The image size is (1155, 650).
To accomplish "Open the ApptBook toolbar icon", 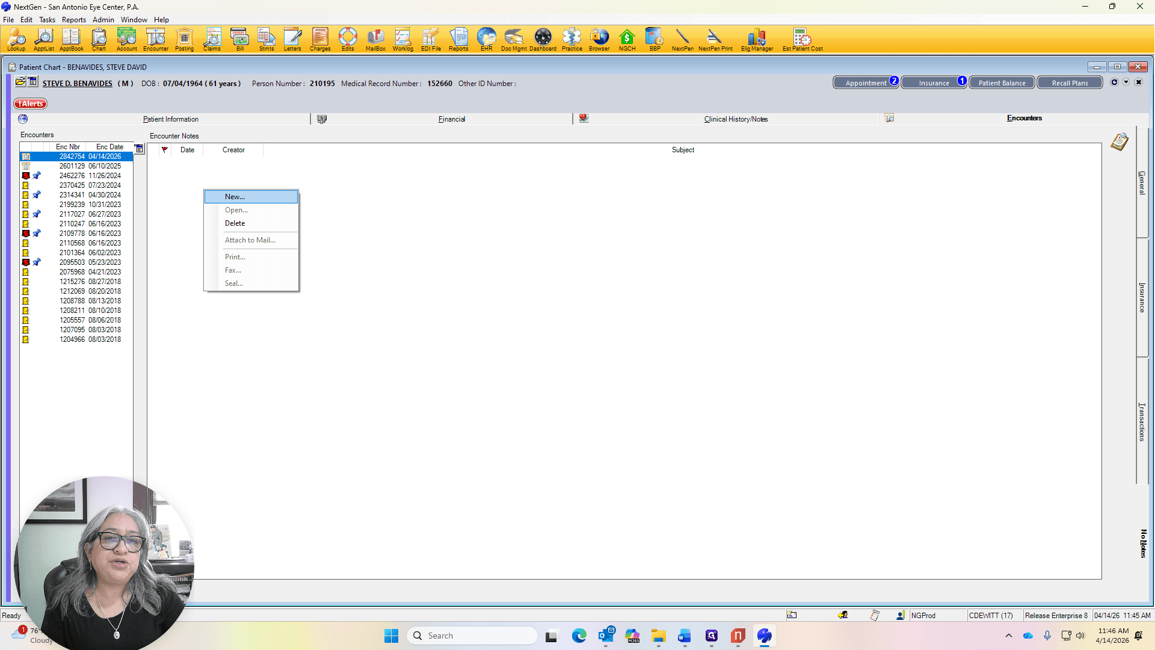I will (71, 40).
